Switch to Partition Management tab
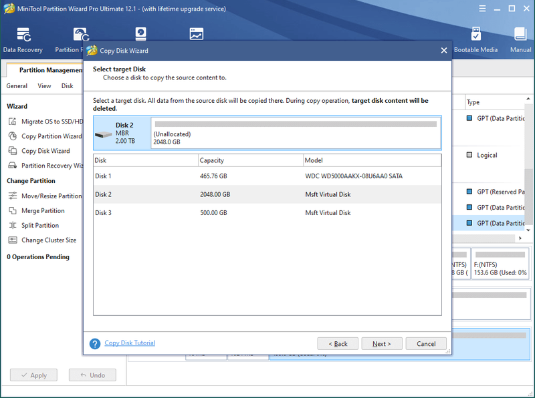This screenshot has height=398, width=535. [51, 70]
